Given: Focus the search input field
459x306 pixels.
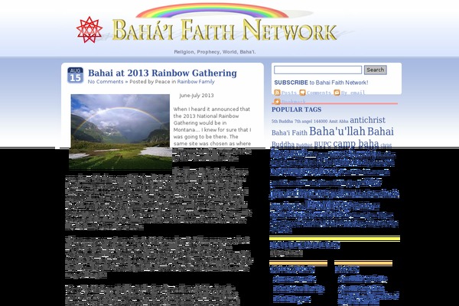Looking at the screenshot, I should click(317, 70).
